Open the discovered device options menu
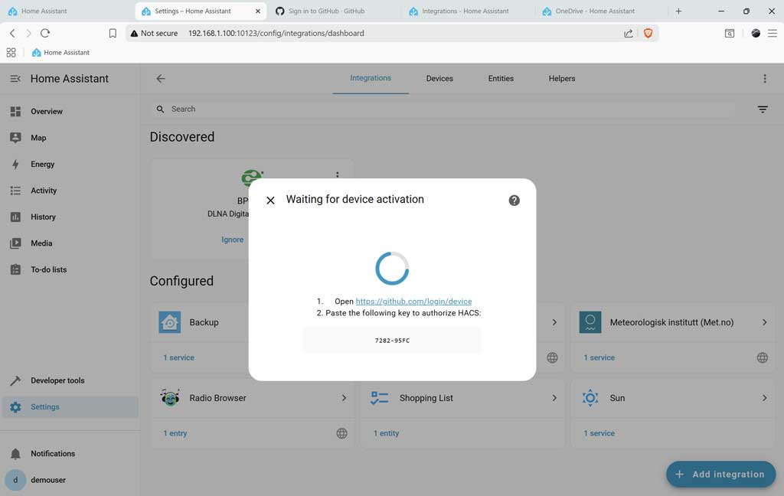 [x=338, y=175]
